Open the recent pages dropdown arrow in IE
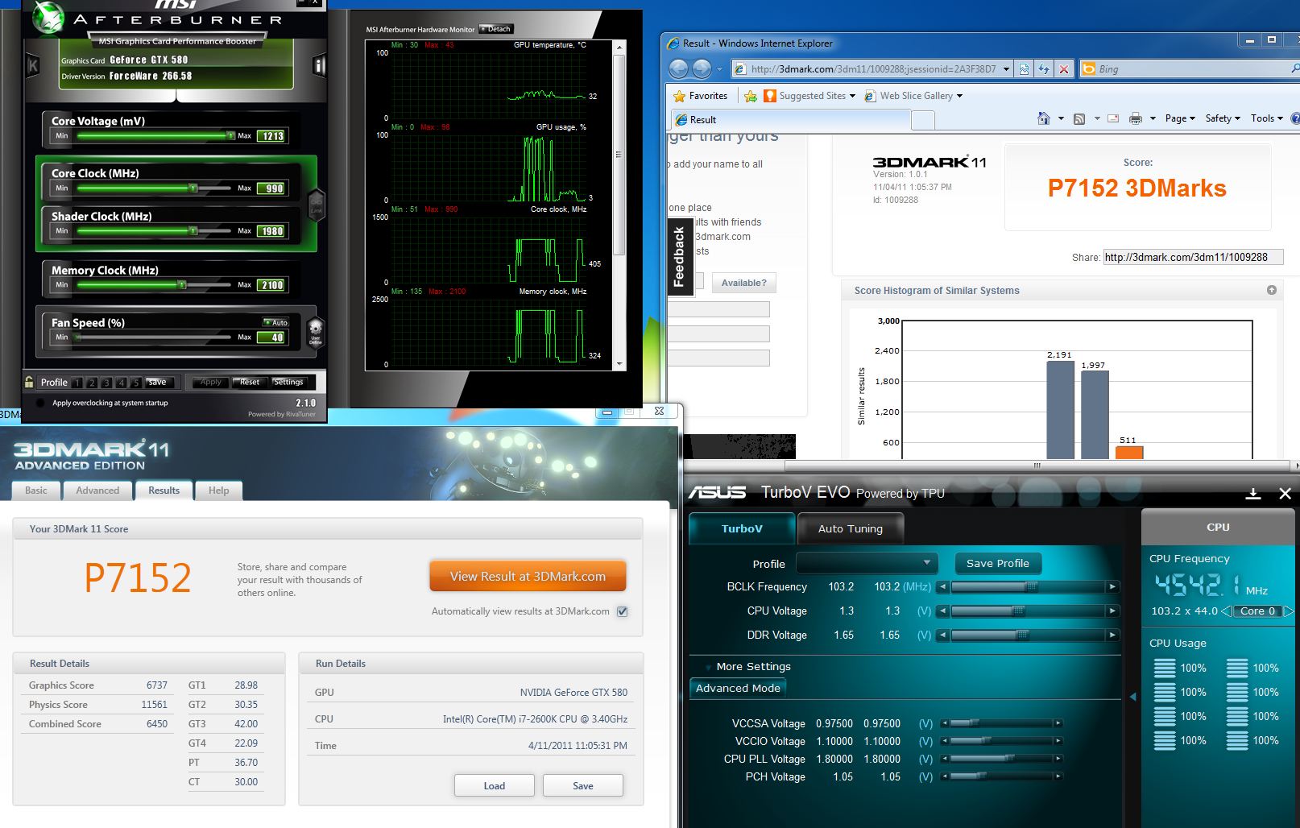The image size is (1300, 828). 719,69
